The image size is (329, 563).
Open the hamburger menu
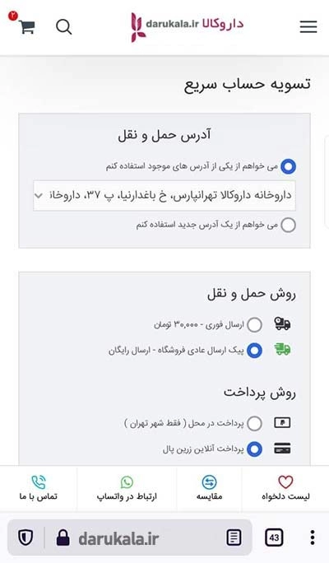[x=308, y=26]
